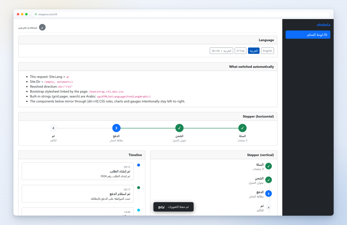Click the بطاقة ائتمان label under horizontal step 3
The height and width of the screenshot is (225, 347).
(116, 141)
